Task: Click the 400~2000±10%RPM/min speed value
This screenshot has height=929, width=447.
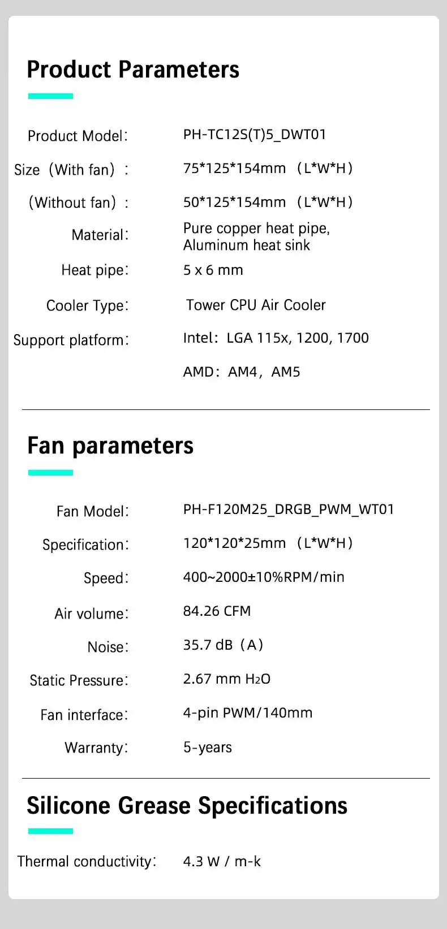Action: (x=264, y=577)
